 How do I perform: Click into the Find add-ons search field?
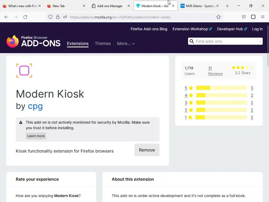225,41
